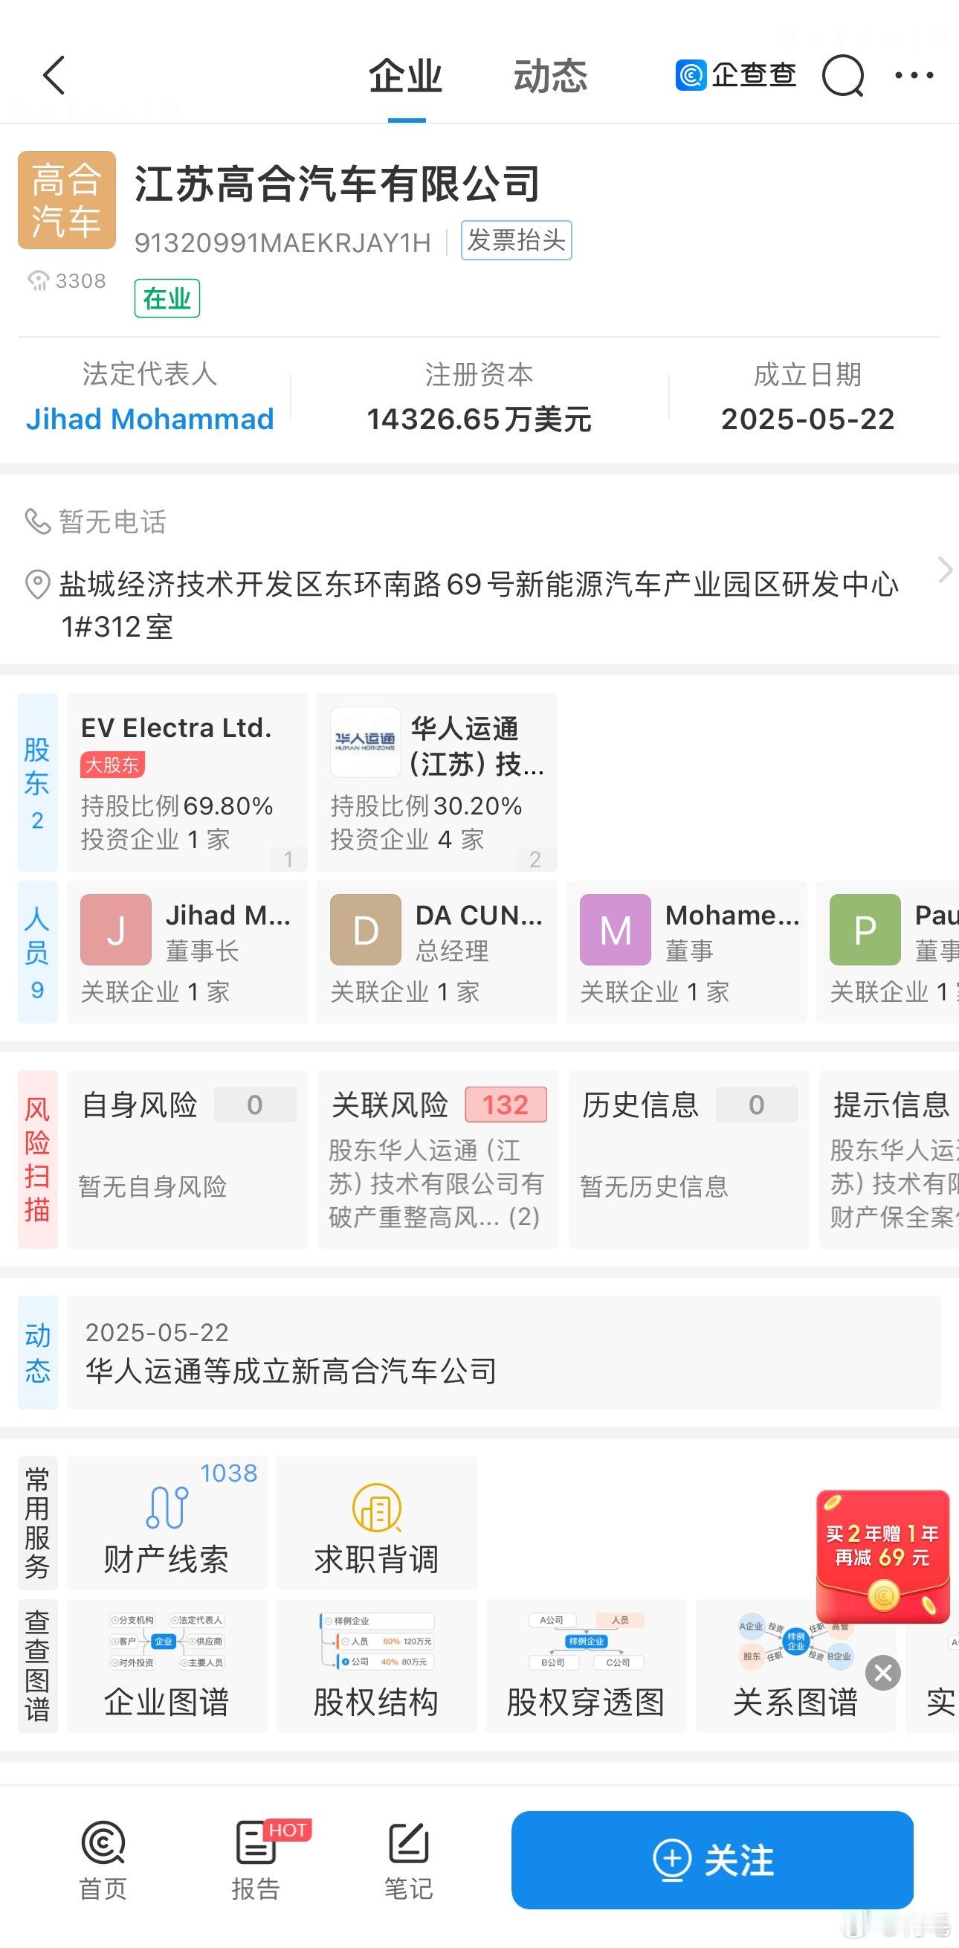Tap the 发票抬头 invoice header button
Viewport: 959px width, 1948px height.
pos(516,240)
